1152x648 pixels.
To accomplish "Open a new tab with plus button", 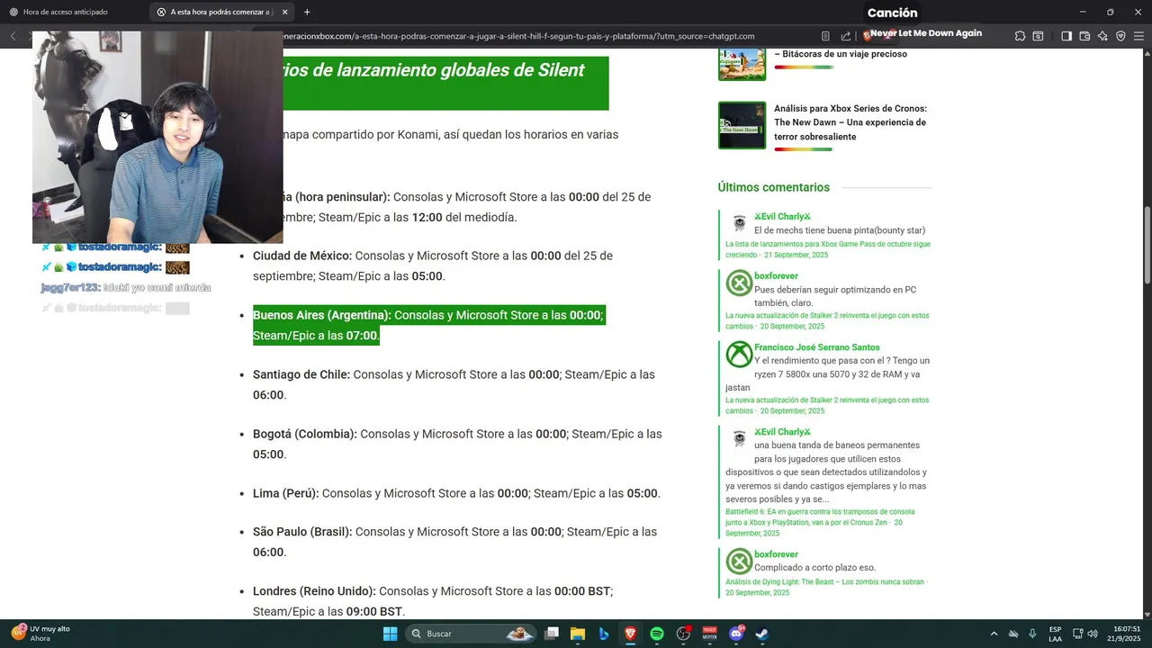I will point(307,12).
